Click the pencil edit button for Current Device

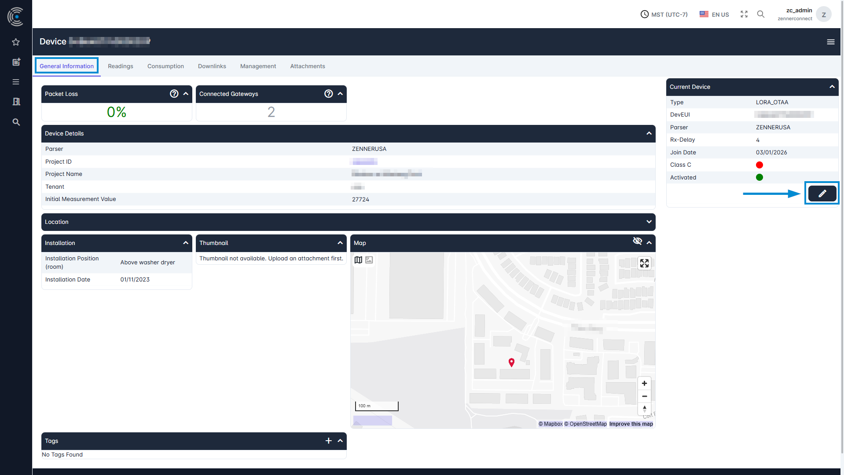822,194
